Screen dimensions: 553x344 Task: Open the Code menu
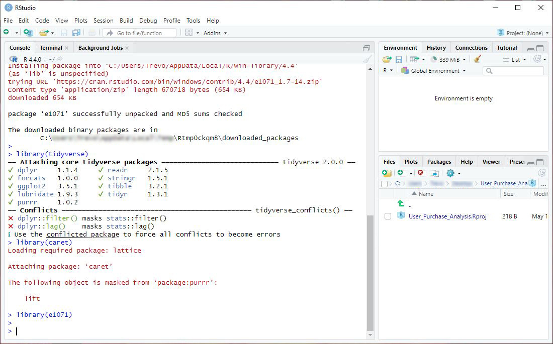(x=42, y=21)
